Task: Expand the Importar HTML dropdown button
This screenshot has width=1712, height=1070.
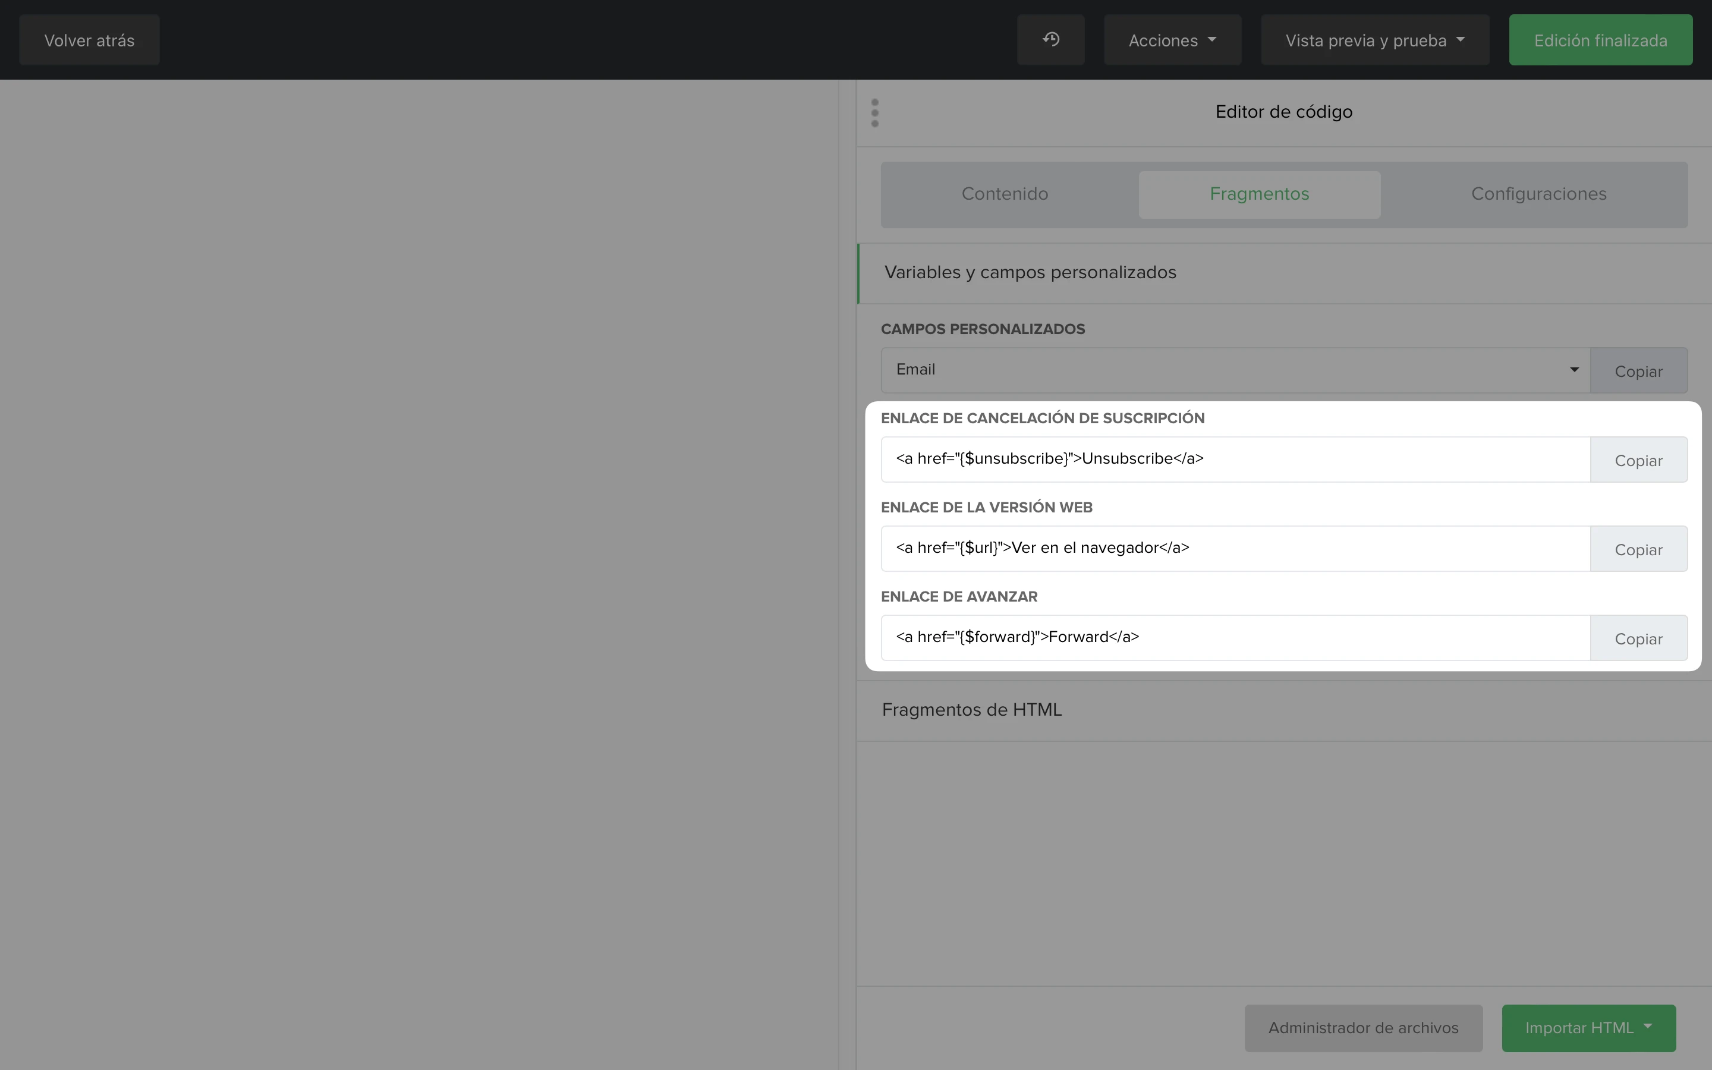Action: coord(1588,1028)
